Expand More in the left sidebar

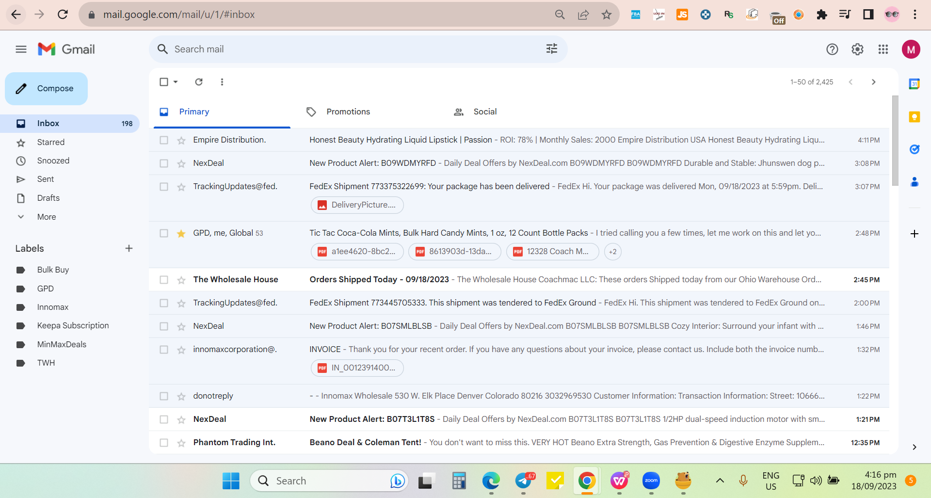coord(47,217)
